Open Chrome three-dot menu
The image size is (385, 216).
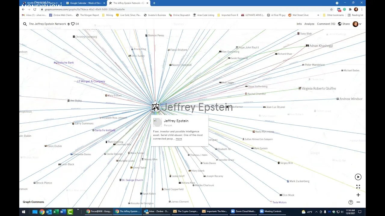pyautogui.click(x=362, y=9)
